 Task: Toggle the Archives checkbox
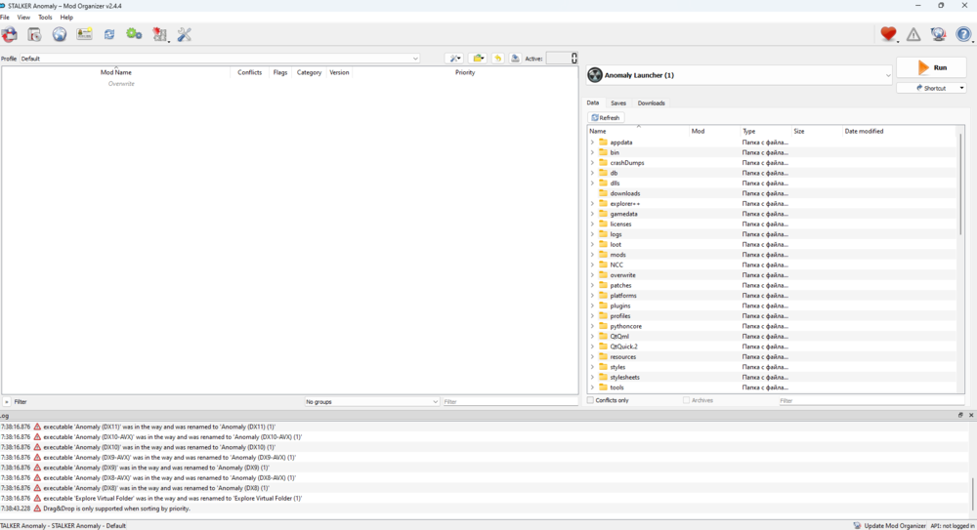pos(687,400)
